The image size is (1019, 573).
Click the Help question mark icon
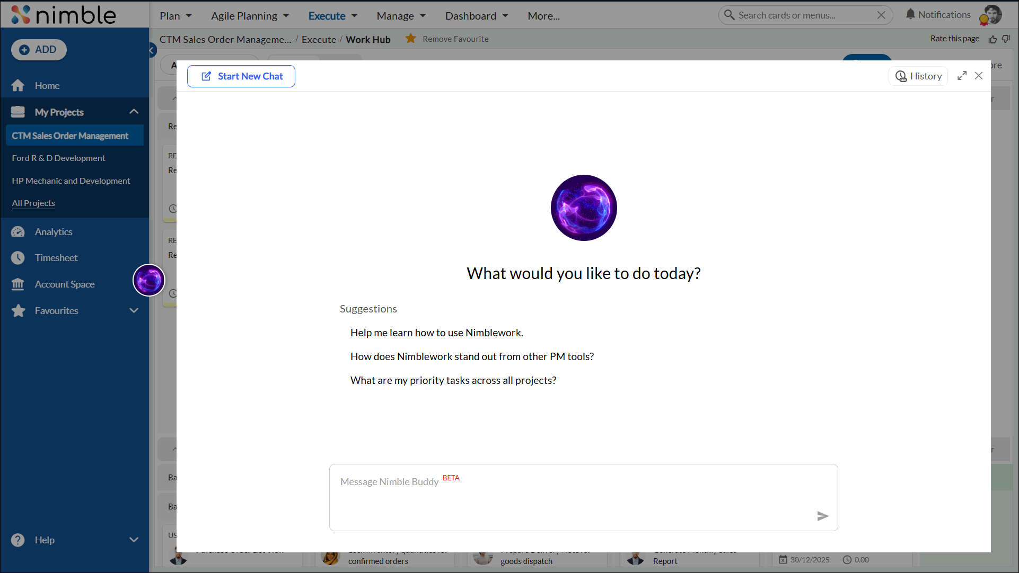tap(18, 540)
